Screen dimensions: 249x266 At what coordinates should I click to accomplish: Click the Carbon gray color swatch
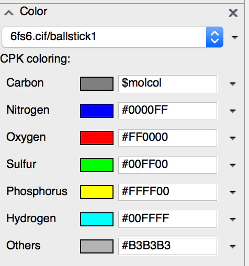97,84
